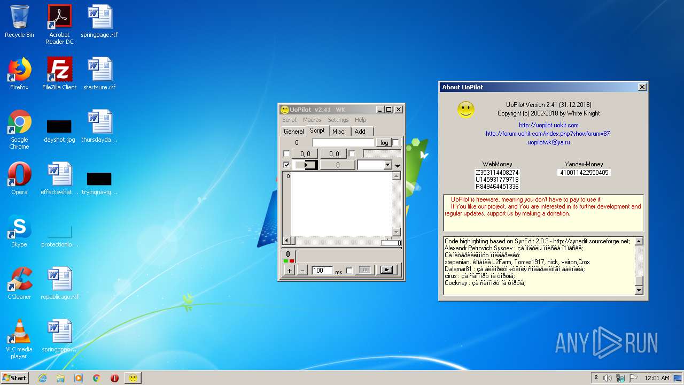Toggle checkbox left of first 0, 0 button
The height and width of the screenshot is (385, 684).
[286, 154]
